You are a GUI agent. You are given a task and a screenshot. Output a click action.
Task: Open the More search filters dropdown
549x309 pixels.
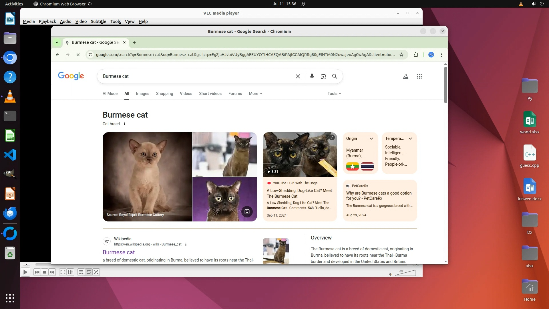point(255,94)
